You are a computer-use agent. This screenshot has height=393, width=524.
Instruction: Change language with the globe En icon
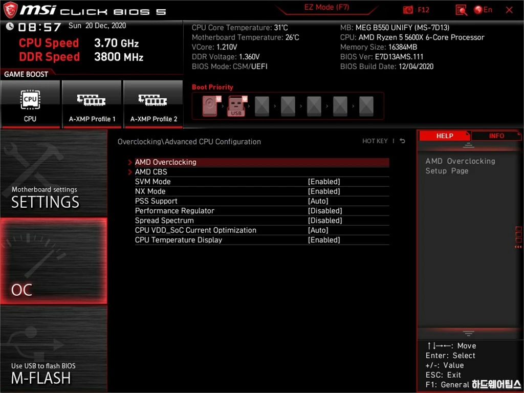[x=483, y=10]
